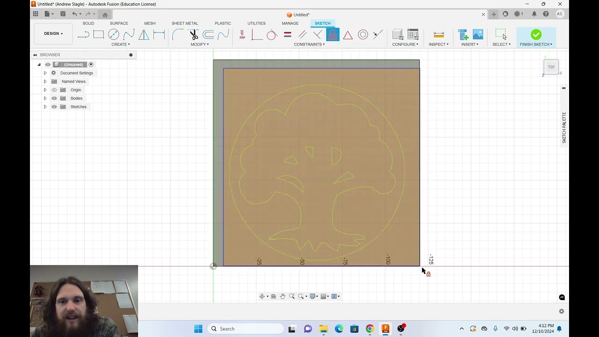This screenshot has height=337, width=599.
Task: Expand the Bodies node
Action: (45, 98)
